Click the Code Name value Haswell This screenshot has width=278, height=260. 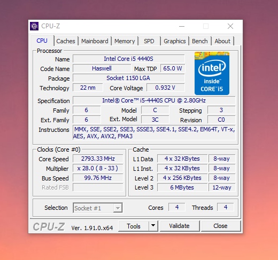point(102,68)
